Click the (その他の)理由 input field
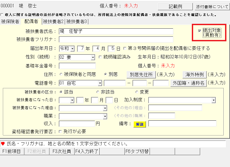 click(x=175, y=108)
